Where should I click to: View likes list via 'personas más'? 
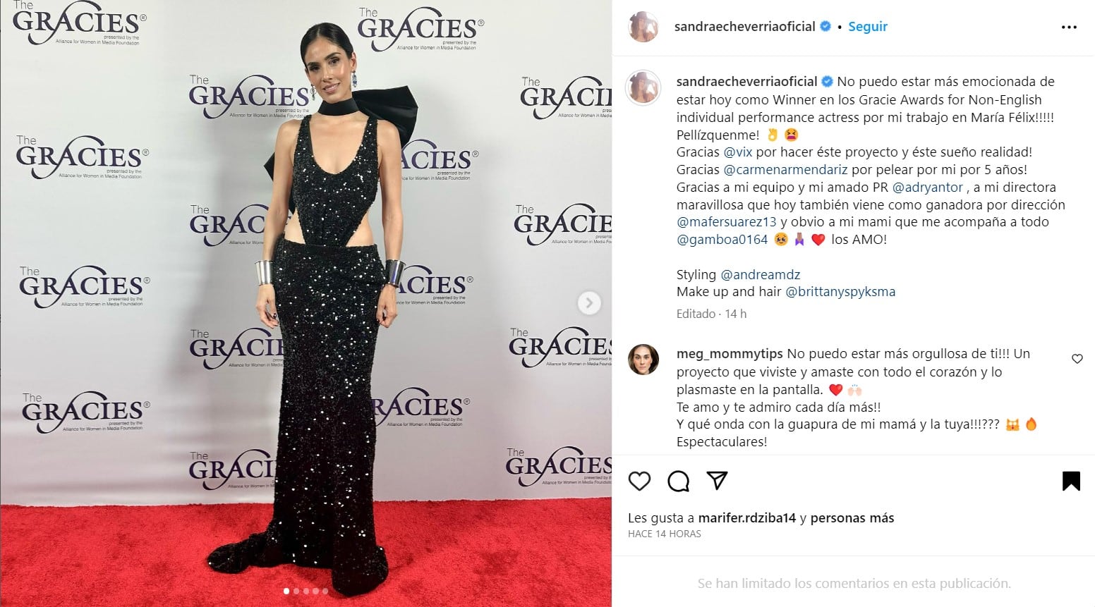(x=852, y=517)
